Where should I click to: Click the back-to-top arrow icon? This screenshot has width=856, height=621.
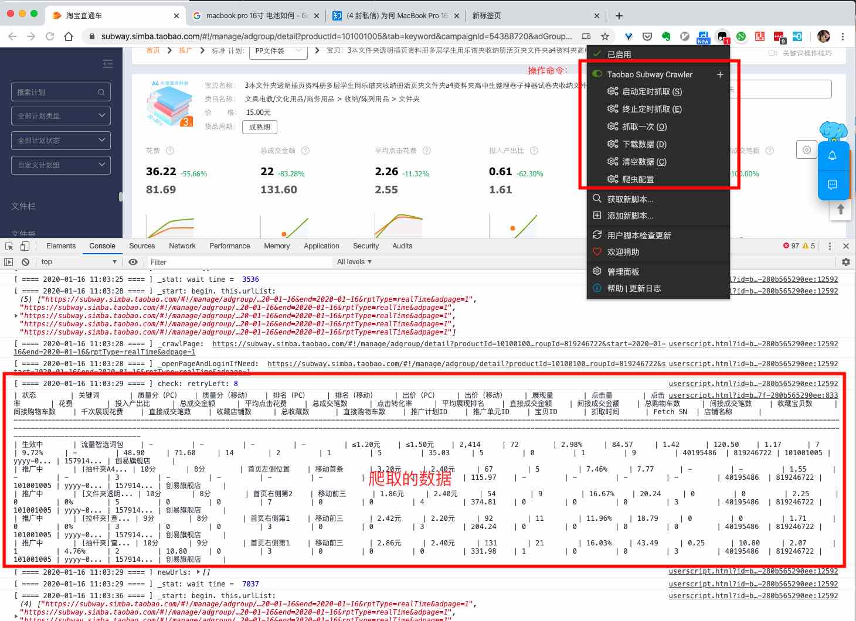point(841,209)
